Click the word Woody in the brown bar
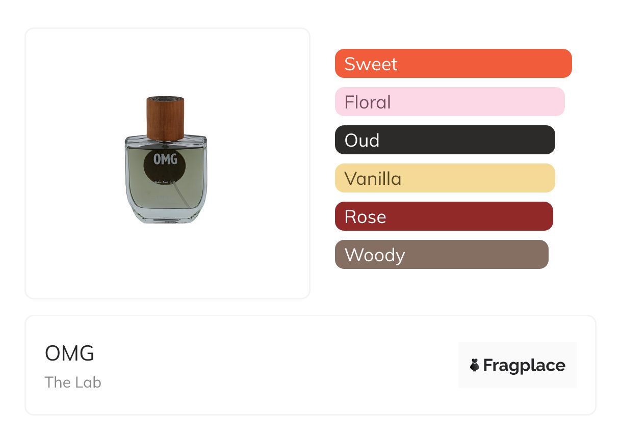 (375, 255)
